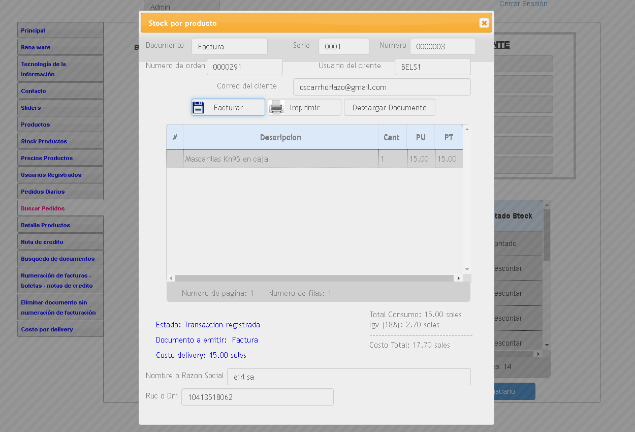Click the Cerrar Session link
635x432 pixels.
point(523,4)
